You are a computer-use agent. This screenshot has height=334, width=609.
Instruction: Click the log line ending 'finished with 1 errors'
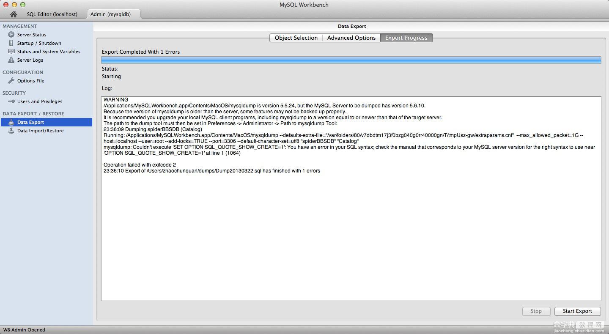[212, 171]
